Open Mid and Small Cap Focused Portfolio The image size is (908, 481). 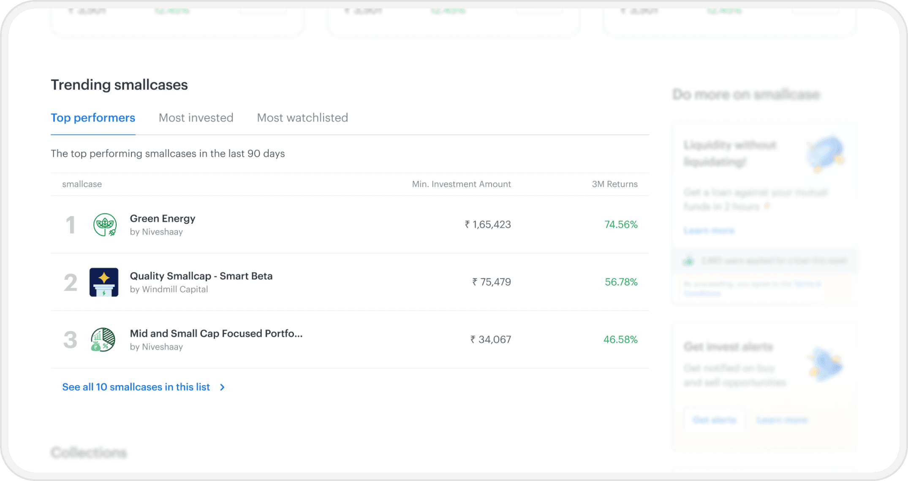pyautogui.click(x=216, y=334)
